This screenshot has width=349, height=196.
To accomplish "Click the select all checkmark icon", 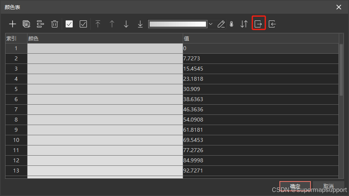I will click(x=69, y=24).
